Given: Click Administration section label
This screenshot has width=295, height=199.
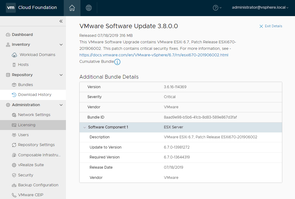Looking at the screenshot, I should click(x=26, y=105).
